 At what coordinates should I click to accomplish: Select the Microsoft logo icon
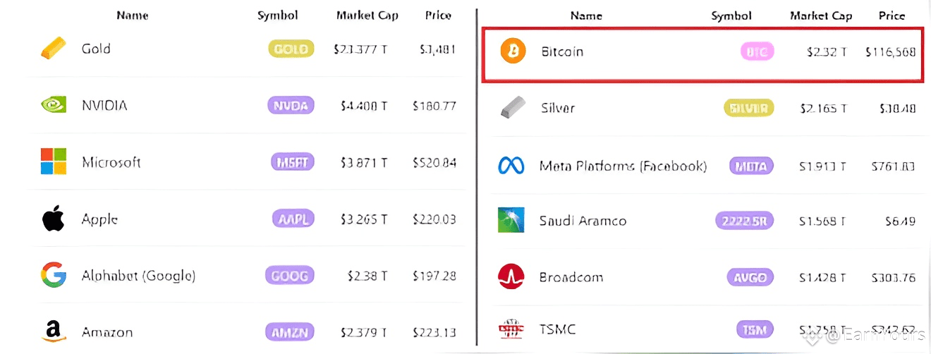(x=54, y=161)
